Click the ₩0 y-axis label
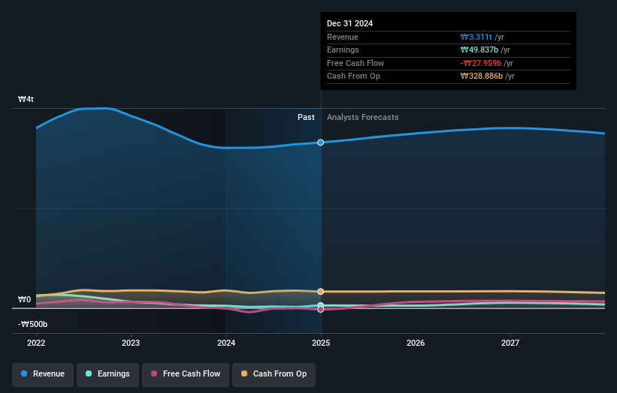Screen dimensions: 617x393 point(24,299)
